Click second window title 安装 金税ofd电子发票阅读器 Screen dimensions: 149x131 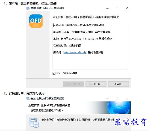(47, 99)
